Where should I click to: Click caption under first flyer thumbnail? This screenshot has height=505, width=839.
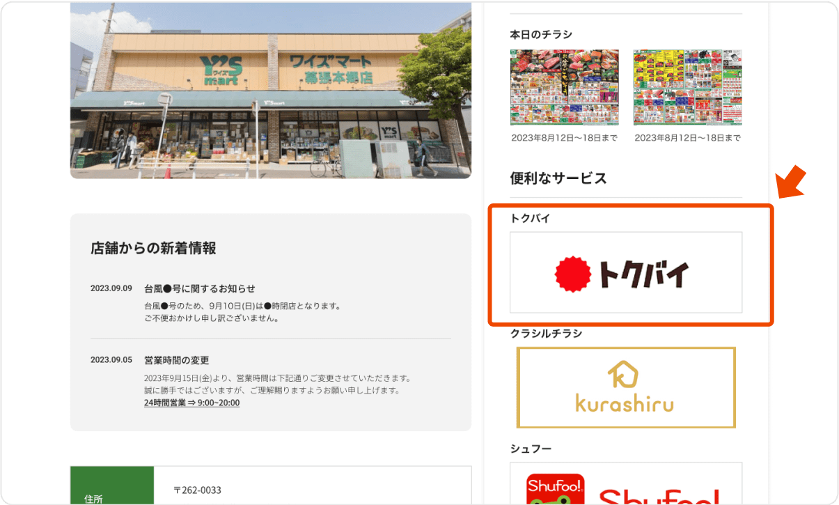click(x=565, y=138)
